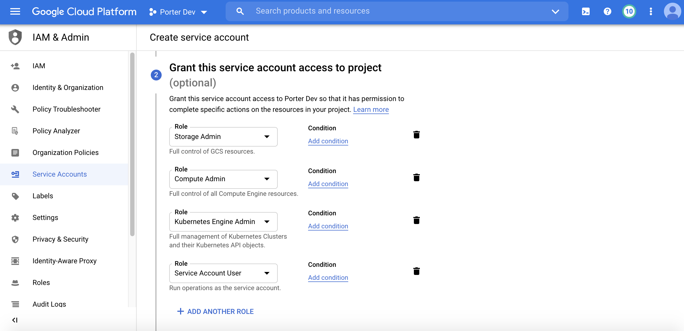Open the Learn more link

[x=371, y=109]
